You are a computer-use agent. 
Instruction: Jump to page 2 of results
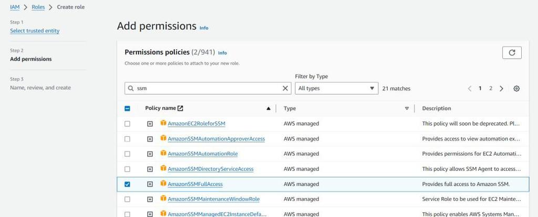[491, 89]
